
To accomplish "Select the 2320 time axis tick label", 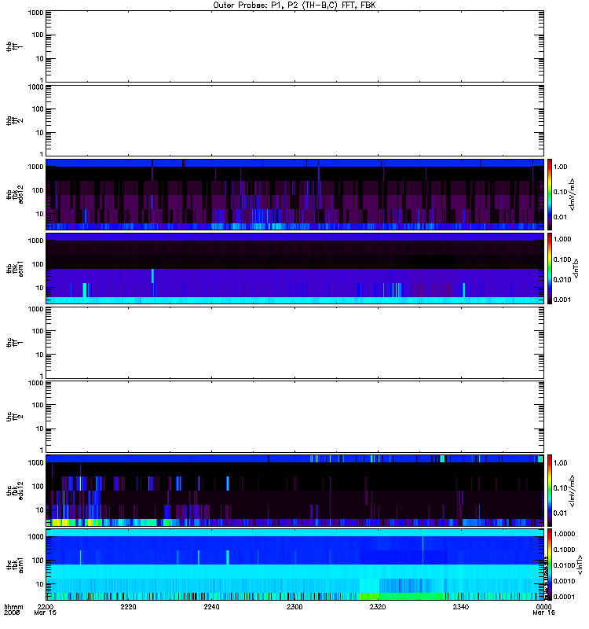I will [x=378, y=606].
